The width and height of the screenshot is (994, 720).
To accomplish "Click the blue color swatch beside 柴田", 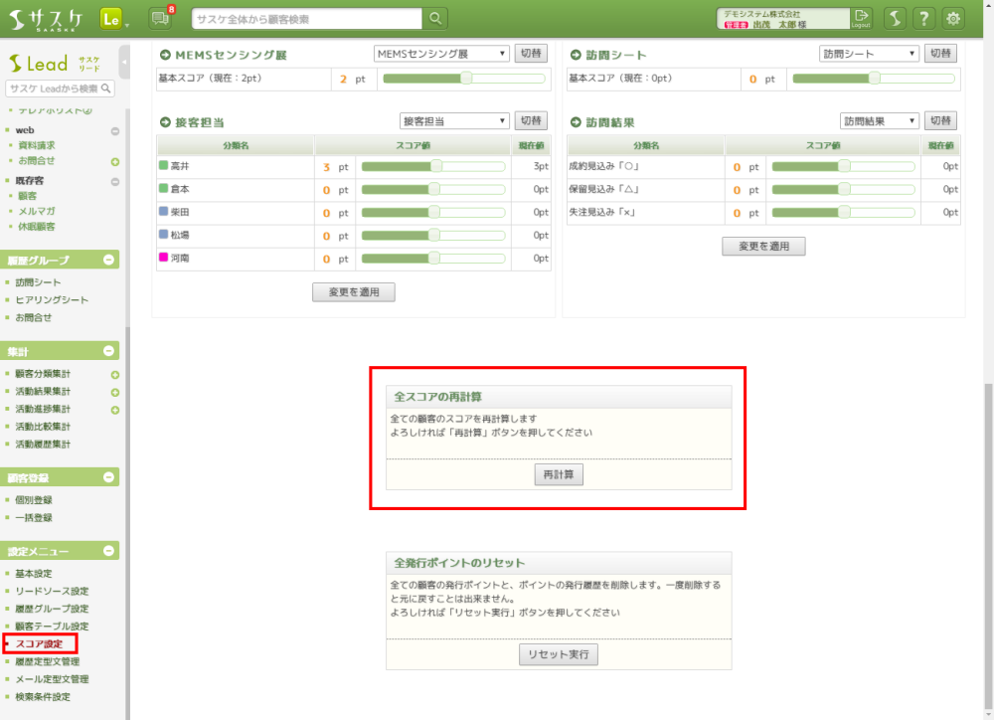I will (164, 211).
